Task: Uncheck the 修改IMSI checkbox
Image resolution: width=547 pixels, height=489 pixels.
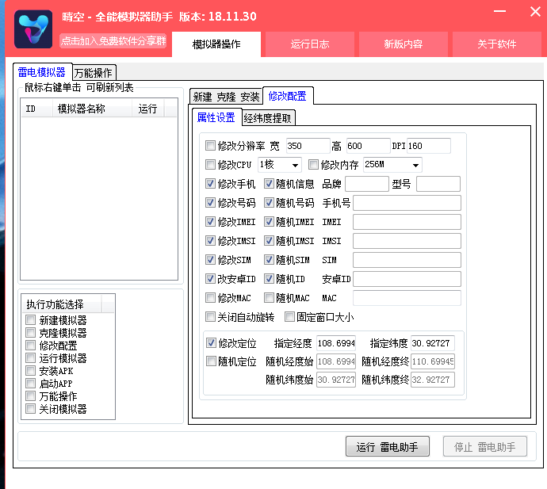Action: pyautogui.click(x=210, y=240)
